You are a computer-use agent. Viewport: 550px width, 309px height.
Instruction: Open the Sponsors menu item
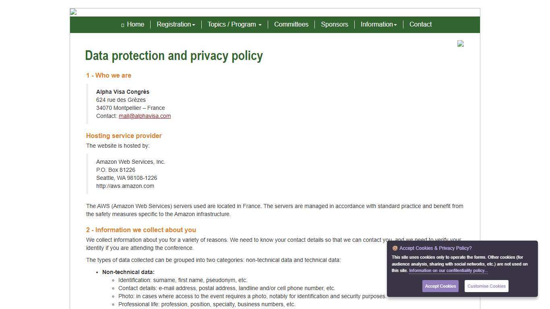pyautogui.click(x=334, y=25)
